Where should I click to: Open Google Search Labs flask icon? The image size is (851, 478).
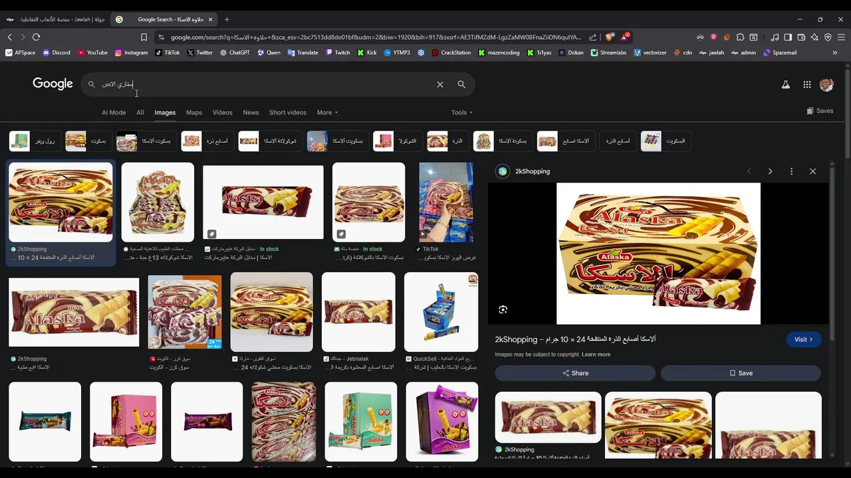point(786,84)
